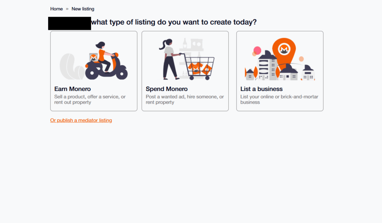Click the breadcrumb separator arrows
This screenshot has width=382, height=223.
67,9
